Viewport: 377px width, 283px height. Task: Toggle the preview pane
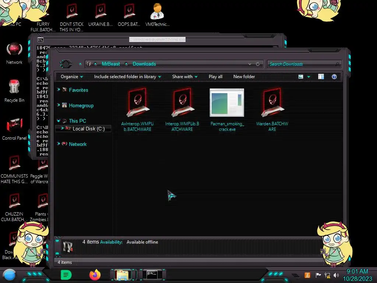click(321, 77)
